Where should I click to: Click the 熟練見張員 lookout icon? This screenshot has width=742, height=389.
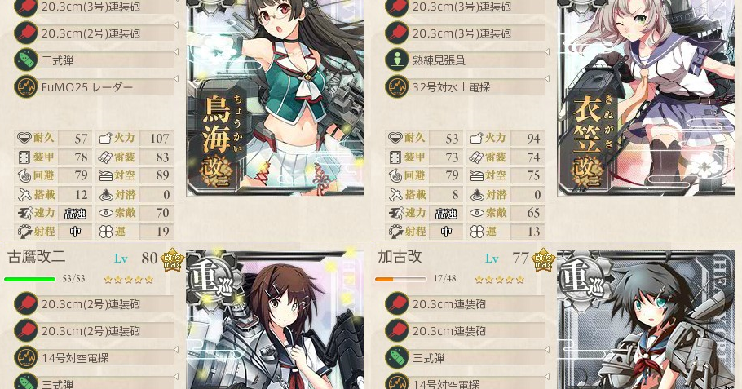click(x=396, y=60)
